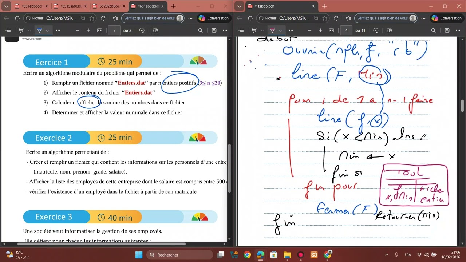The height and width of the screenshot is (262, 466).
Task: Refresh the page in the right browser window
Action: [250, 18]
